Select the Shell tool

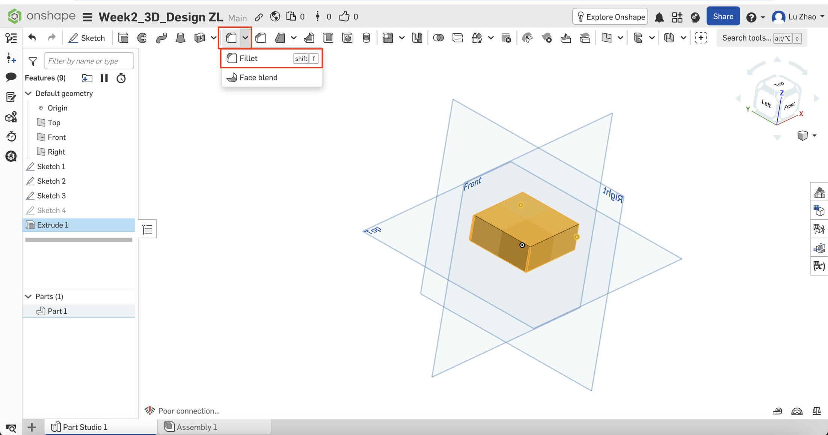coord(328,38)
